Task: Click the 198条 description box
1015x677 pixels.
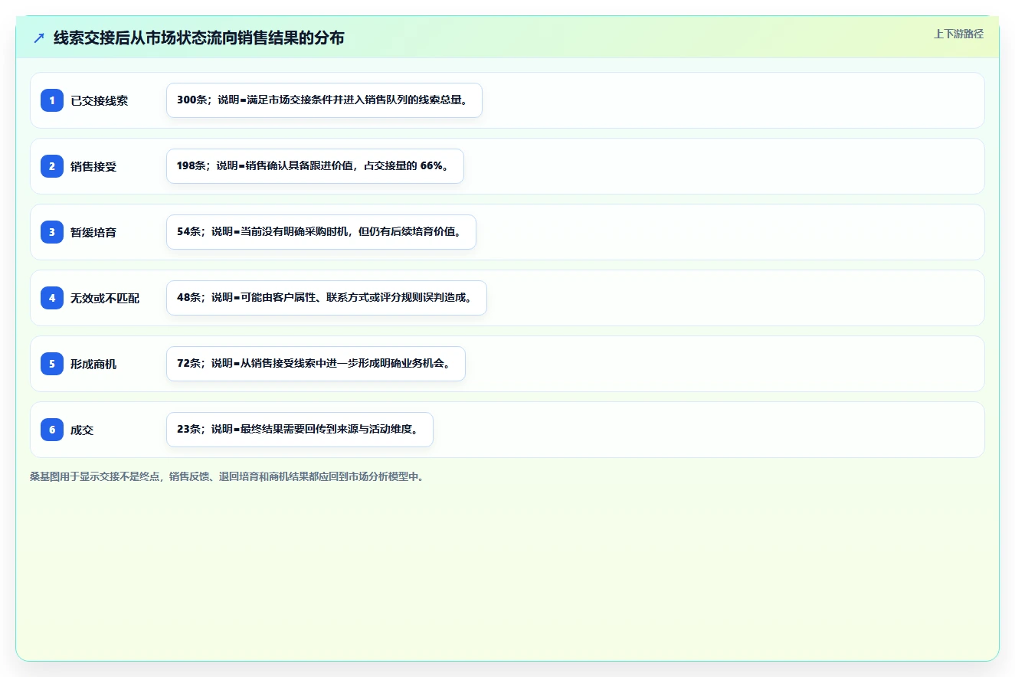Action: pos(315,166)
